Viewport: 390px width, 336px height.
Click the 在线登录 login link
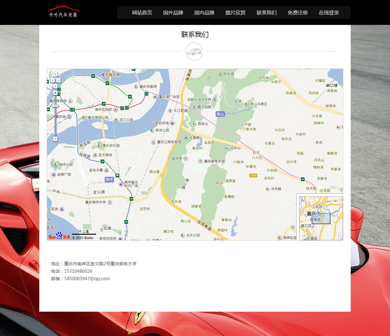329,13
